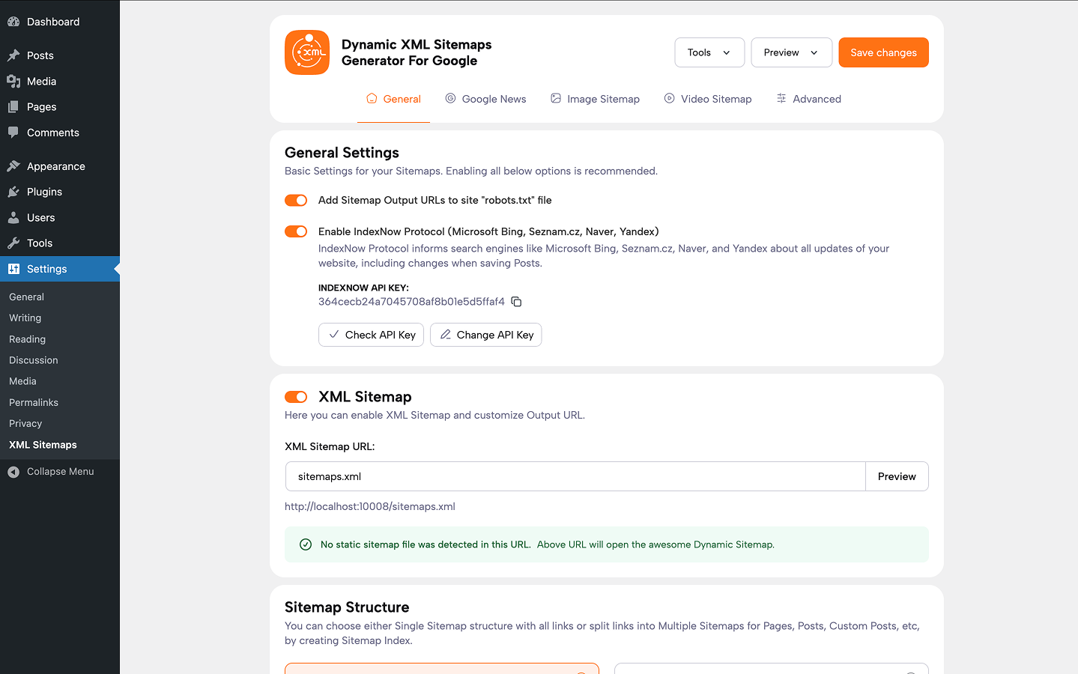Open the Preview dropdown in header
Viewport: 1078px width, 674px height.
791,52
